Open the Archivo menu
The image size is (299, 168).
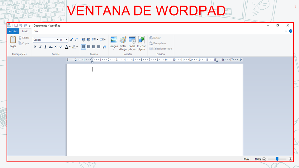13,31
